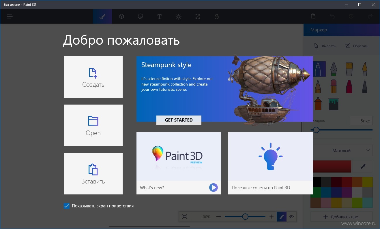Click the Paste clipboard icon in top toolbar

coord(313,17)
